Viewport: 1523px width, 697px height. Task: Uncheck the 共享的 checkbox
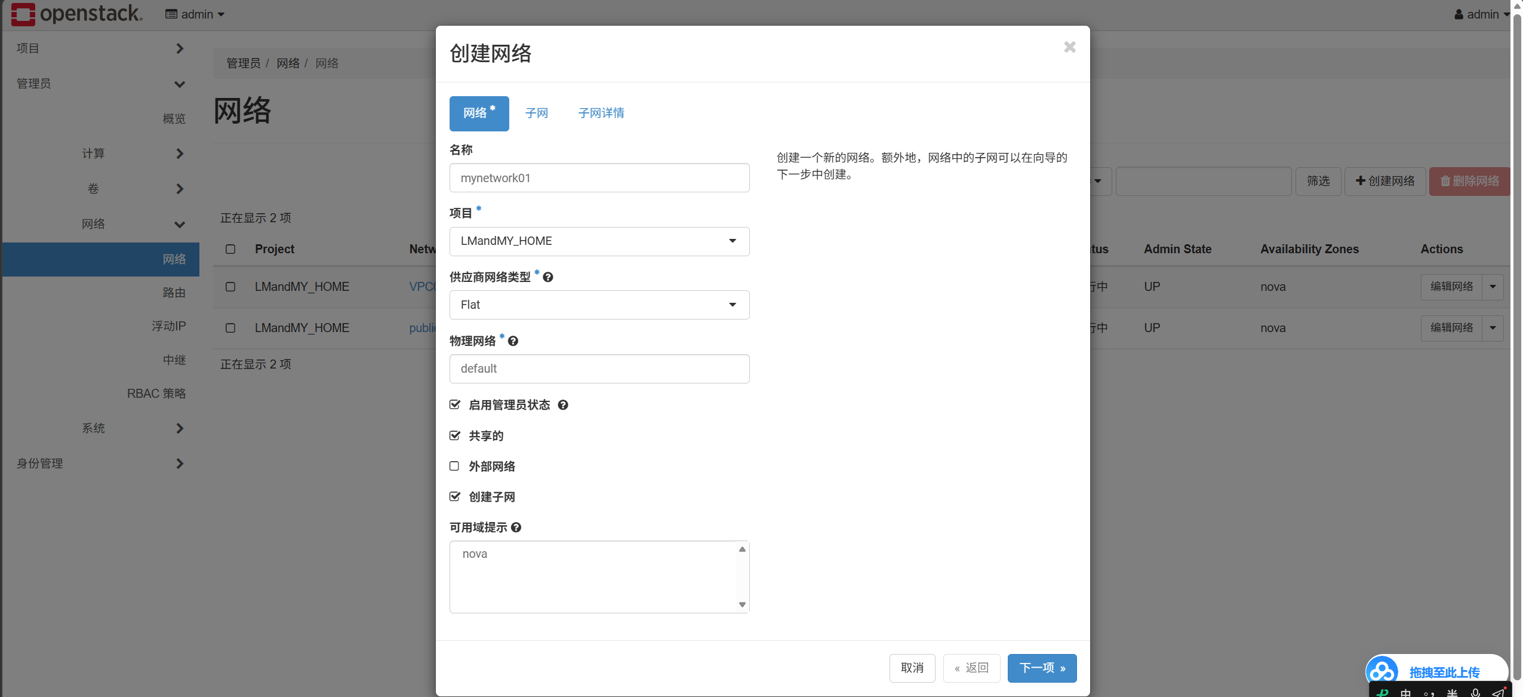(455, 435)
